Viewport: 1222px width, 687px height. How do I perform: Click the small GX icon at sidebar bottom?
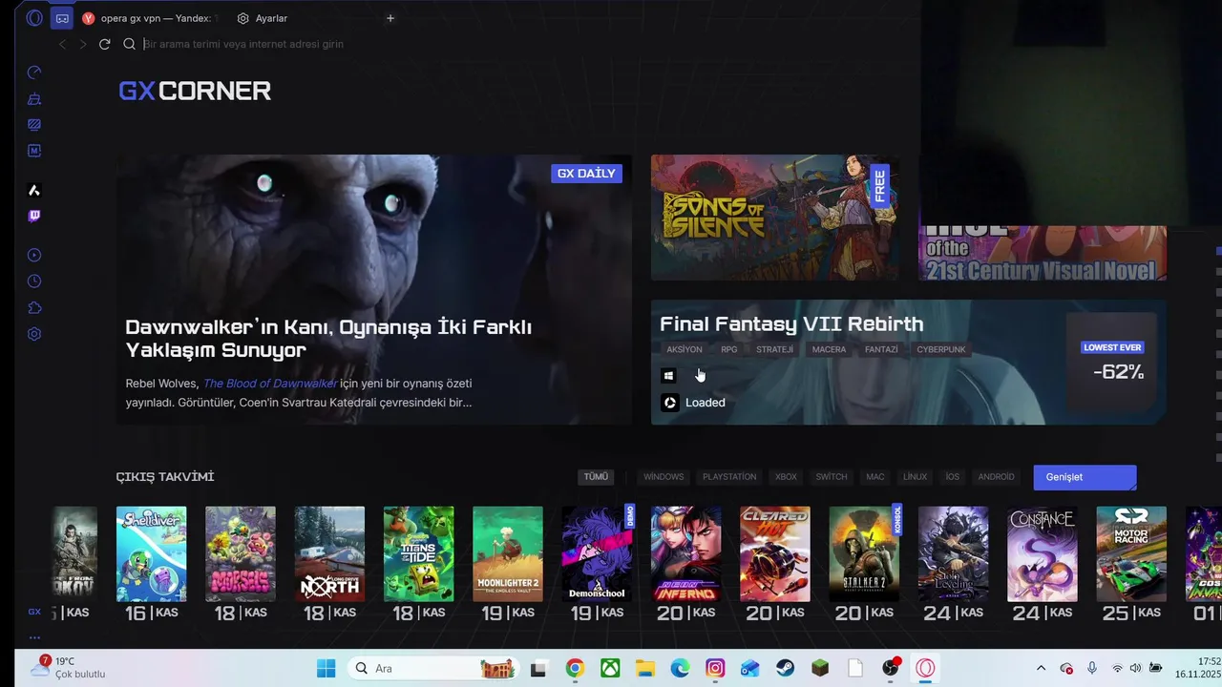tap(34, 612)
